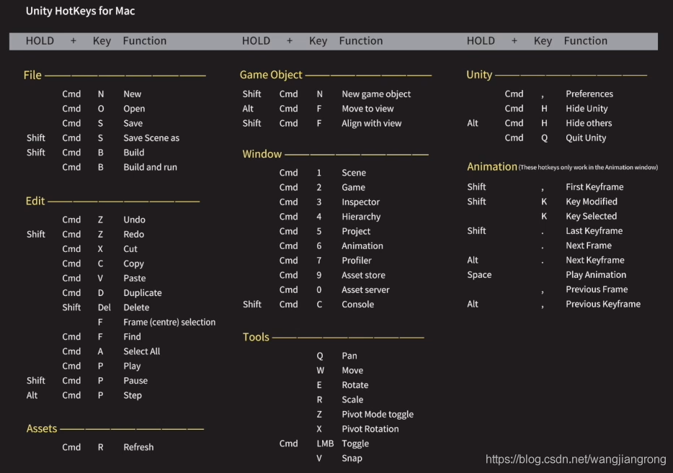
Task: Click the "Delete" function text
Action: click(136, 307)
